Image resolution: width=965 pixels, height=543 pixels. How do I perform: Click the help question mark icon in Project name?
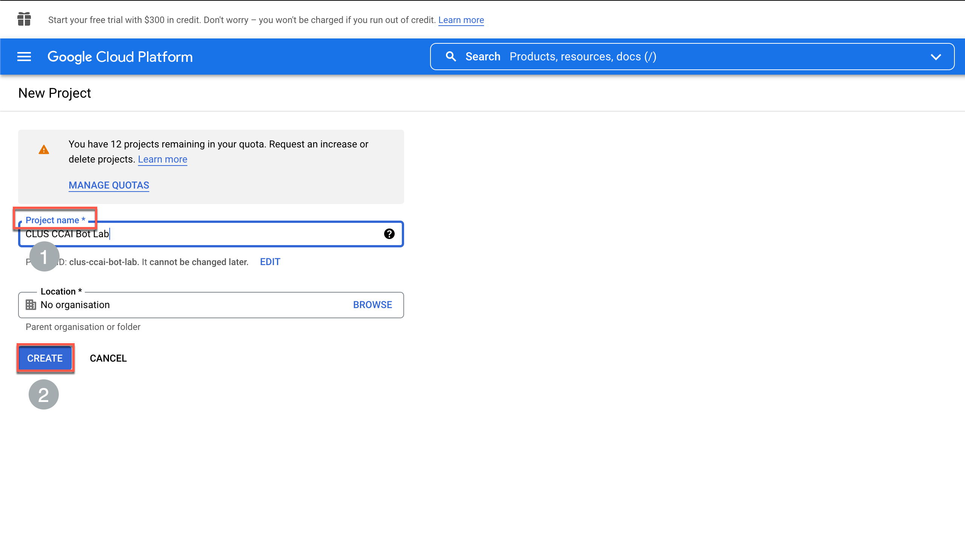tap(389, 234)
